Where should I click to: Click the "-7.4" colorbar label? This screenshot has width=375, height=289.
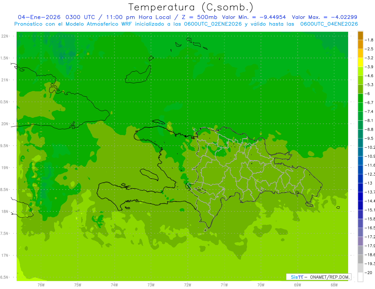click(370, 112)
